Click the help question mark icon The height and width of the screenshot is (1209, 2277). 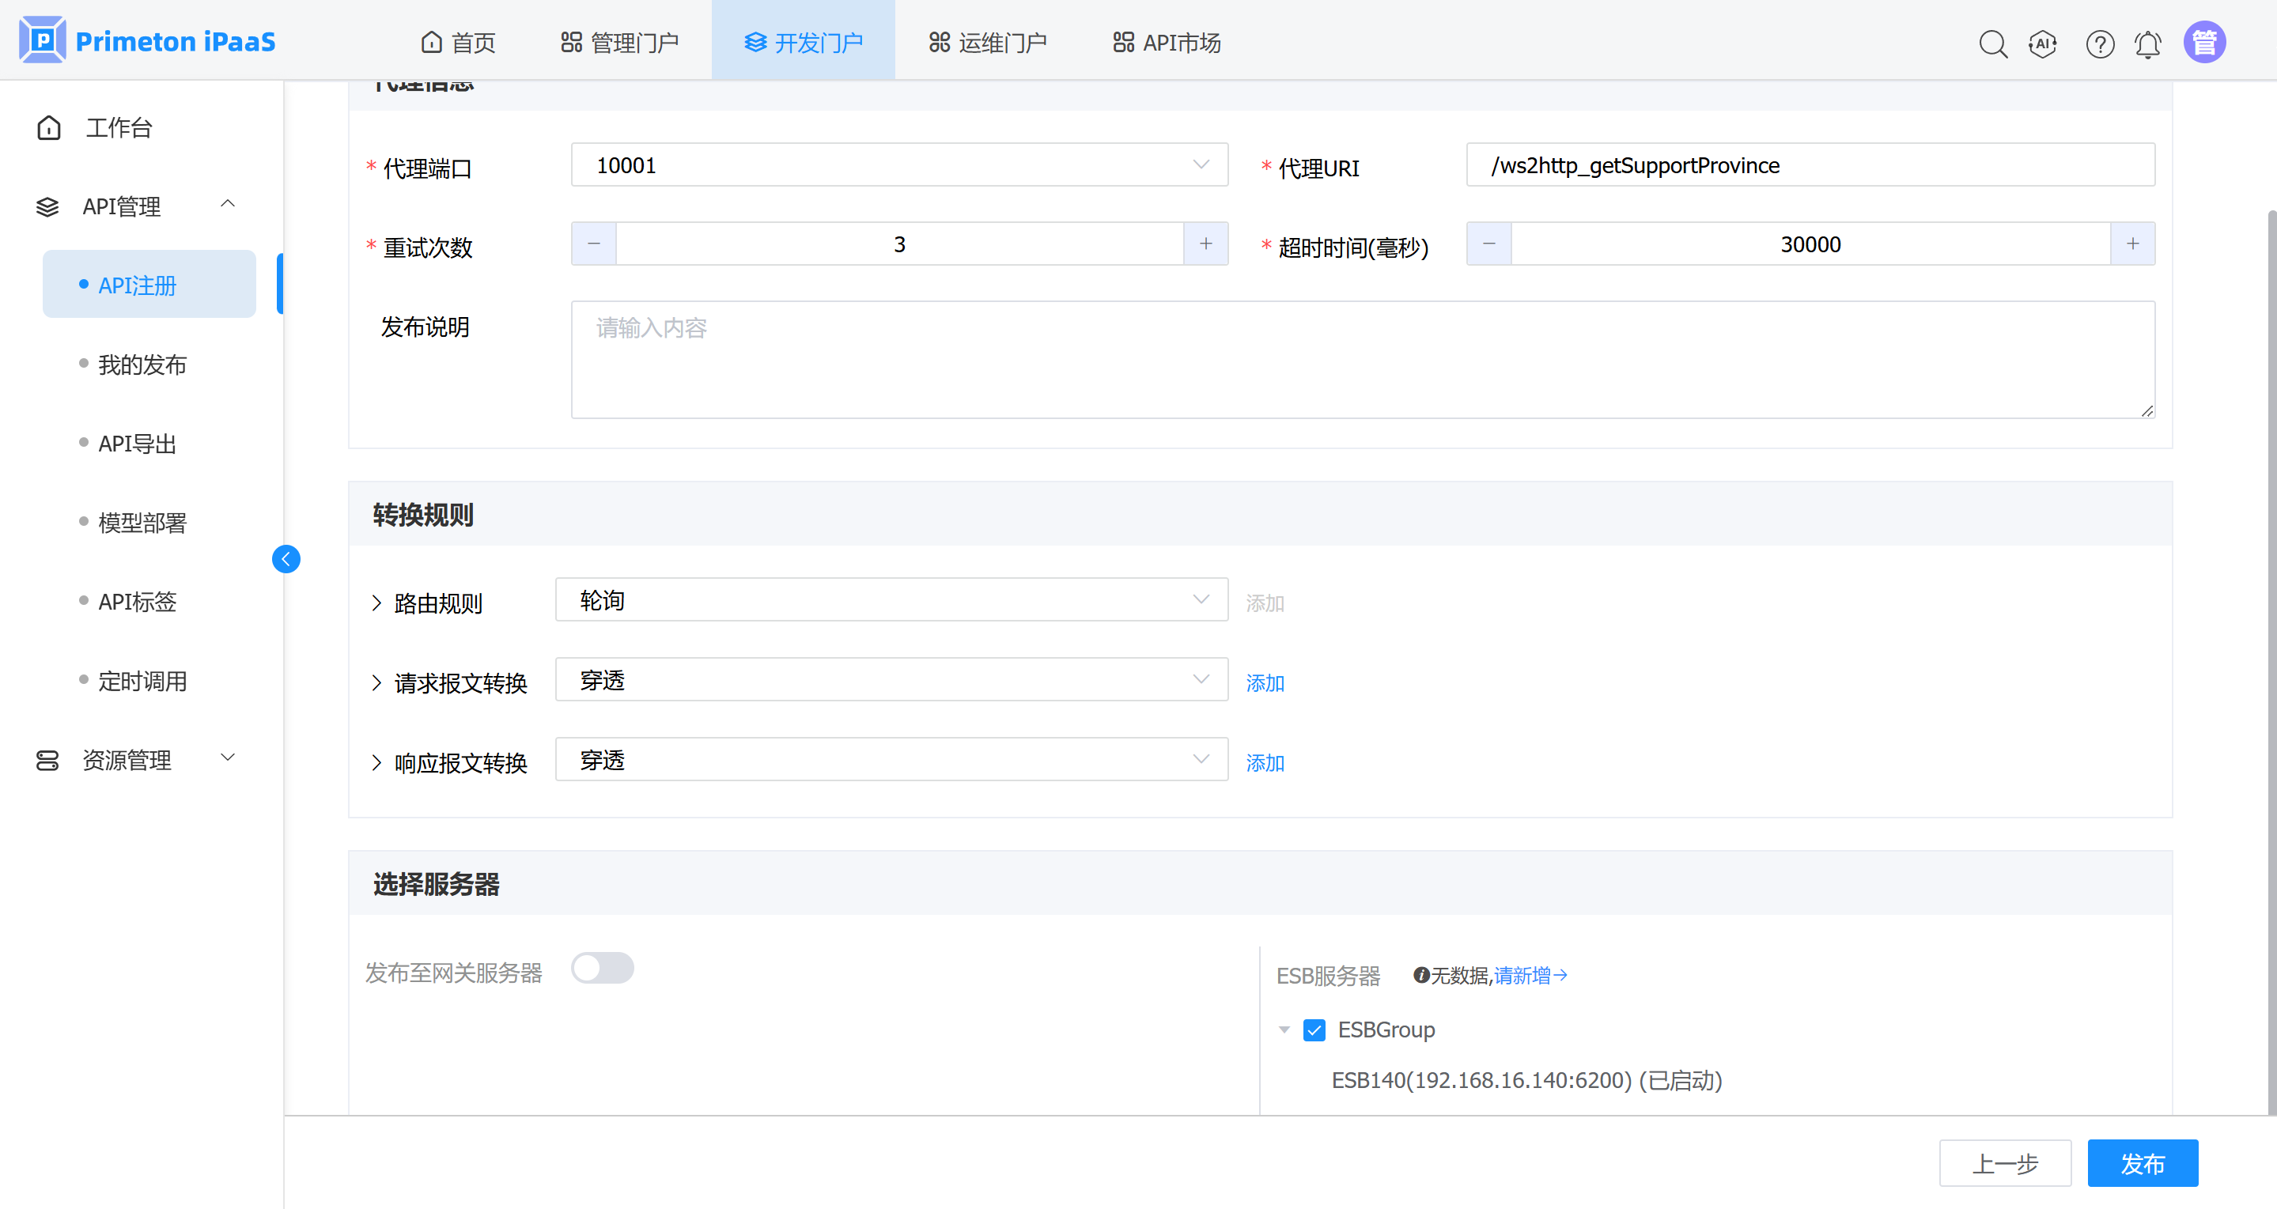pos(2099,43)
